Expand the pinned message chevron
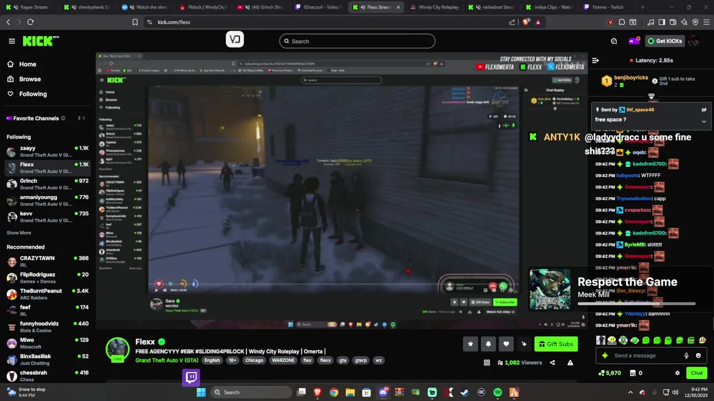The image size is (714, 401). 704,121
